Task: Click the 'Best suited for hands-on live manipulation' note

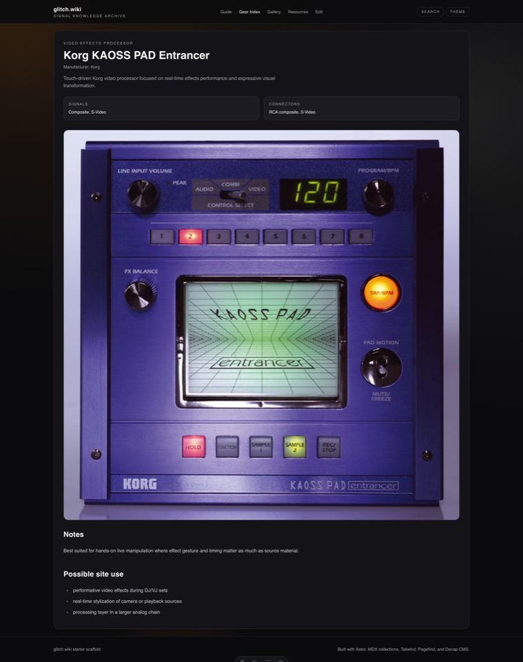Action: pos(181,550)
